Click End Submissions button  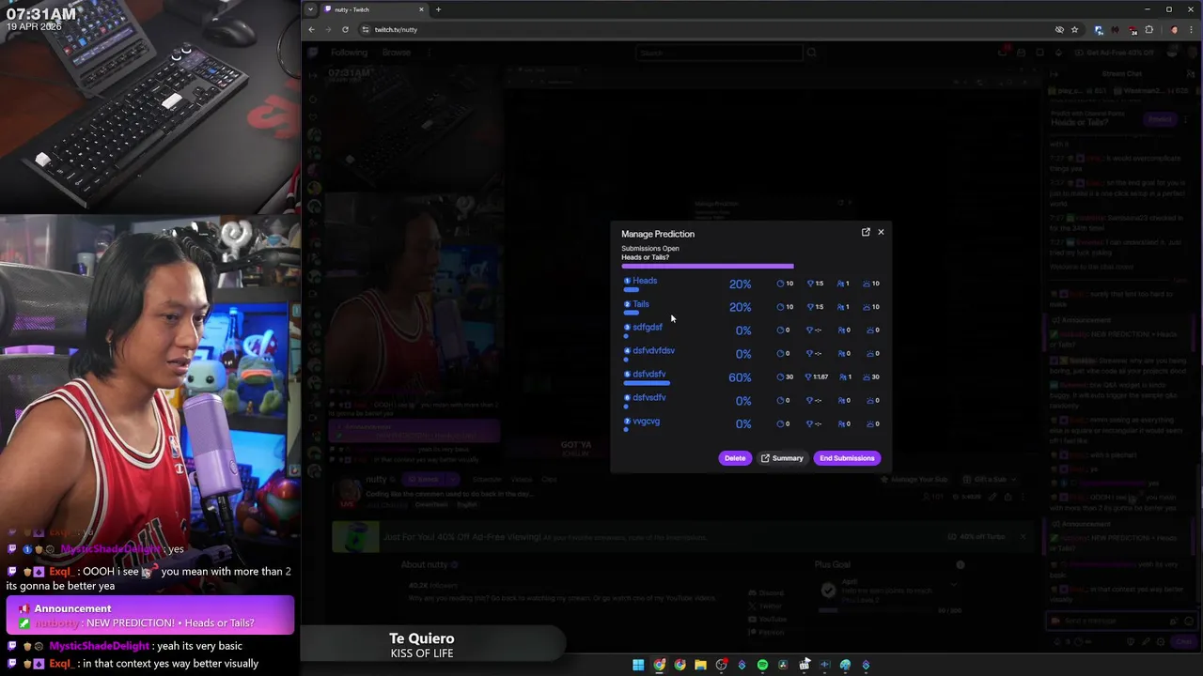tap(847, 458)
